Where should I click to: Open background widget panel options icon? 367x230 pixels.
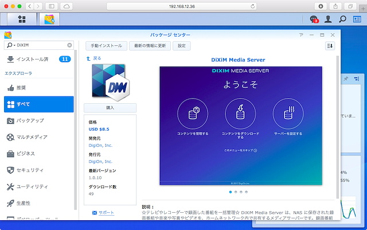[357, 79]
